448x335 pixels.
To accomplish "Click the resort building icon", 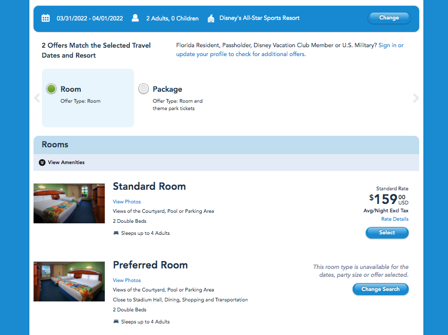I will pyautogui.click(x=211, y=18).
